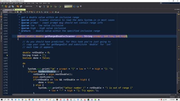180x101 pixels.
Task: Open the File menu
Action: (x=1, y=3)
